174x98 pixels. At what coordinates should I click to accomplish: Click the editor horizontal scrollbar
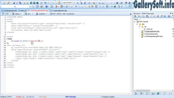tap(66, 94)
